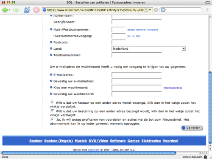
Task: Click the Ga verder button
Action: click(x=192, y=128)
